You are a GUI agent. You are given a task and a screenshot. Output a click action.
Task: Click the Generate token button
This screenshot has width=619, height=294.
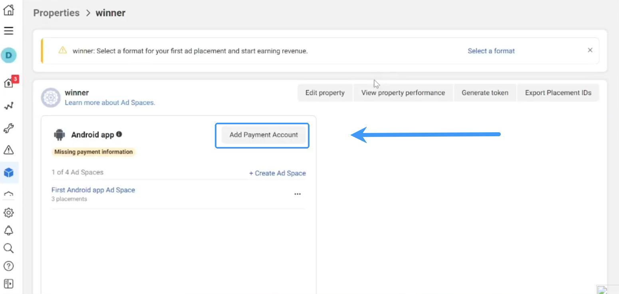click(x=485, y=93)
